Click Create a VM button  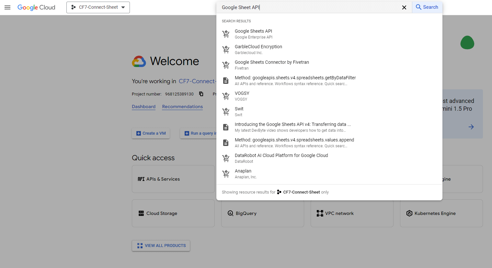click(151, 133)
